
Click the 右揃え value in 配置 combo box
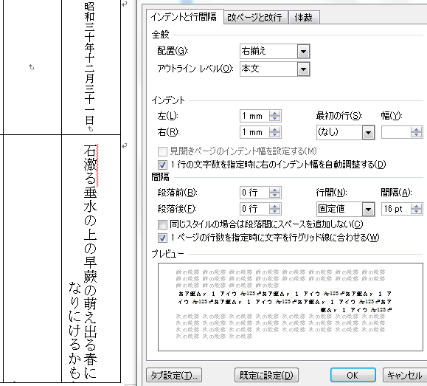[254, 51]
